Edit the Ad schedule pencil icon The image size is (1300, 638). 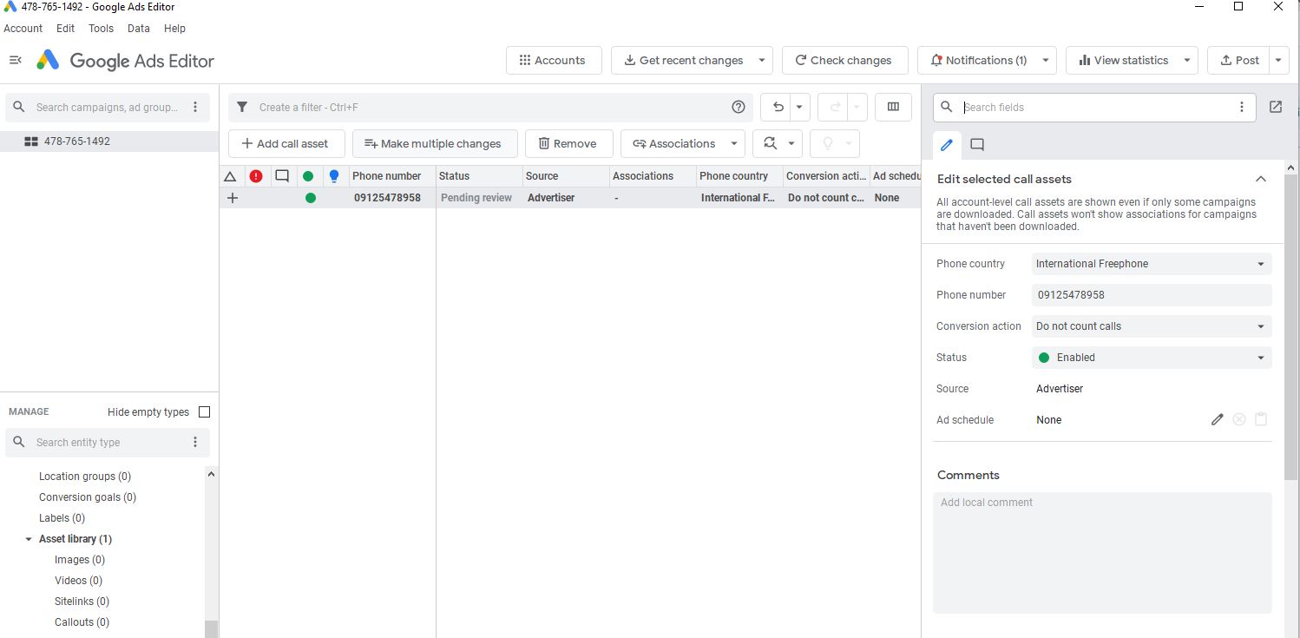point(1218,419)
